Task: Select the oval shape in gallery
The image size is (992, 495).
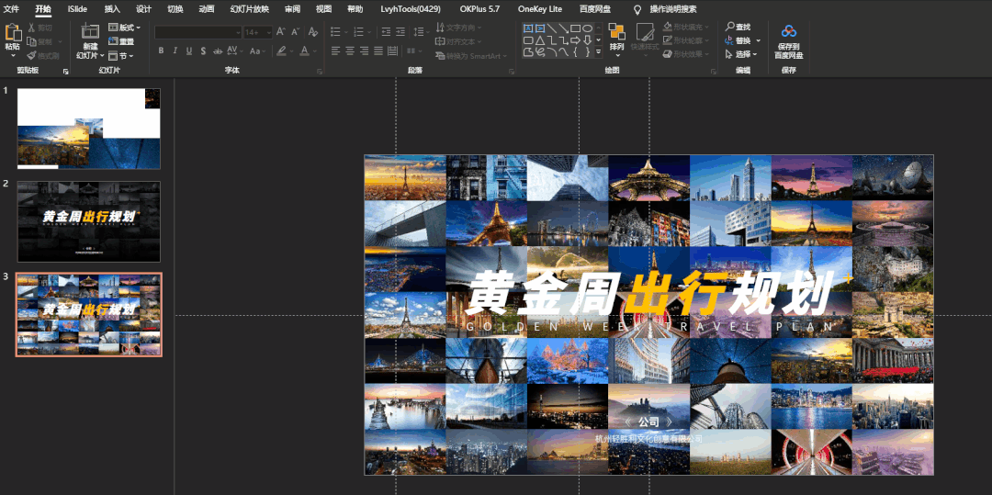Action: click(x=587, y=28)
